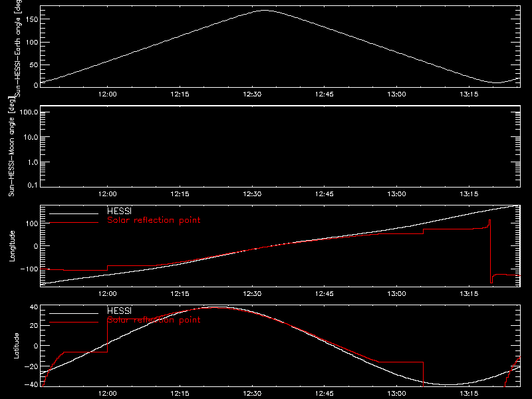Click red legend line sample in Longitude plot

click(x=74, y=223)
